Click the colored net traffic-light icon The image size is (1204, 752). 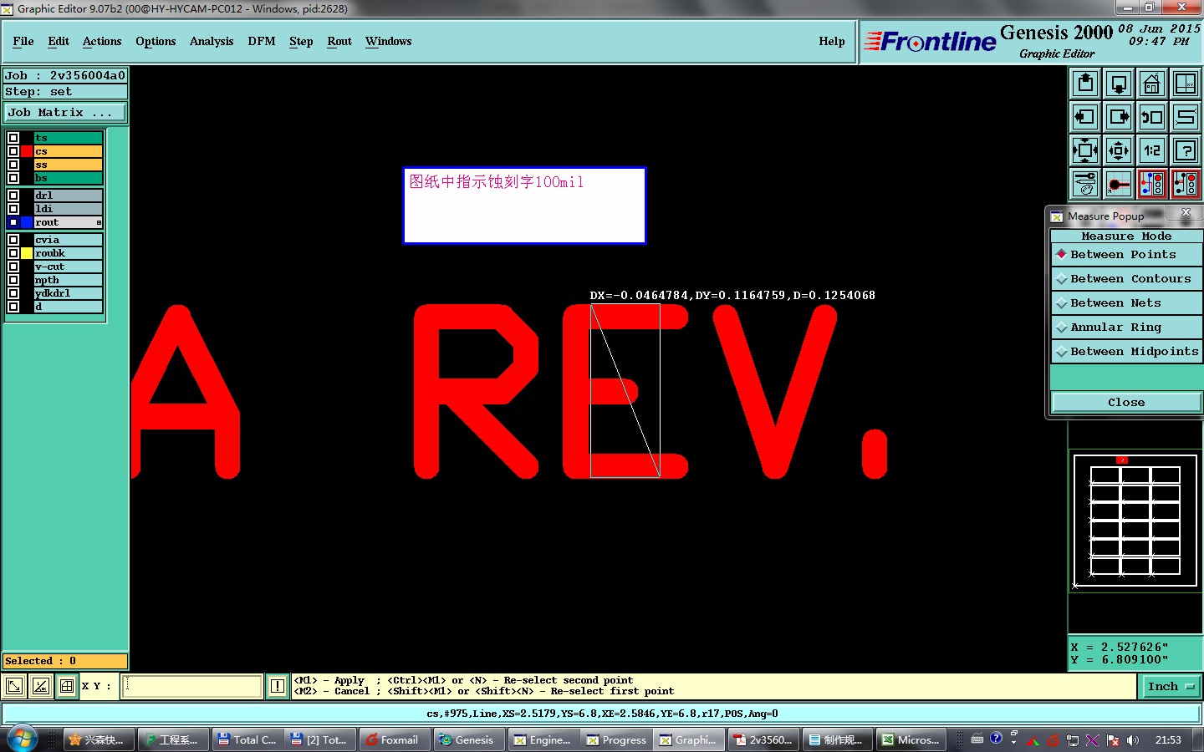[1152, 184]
